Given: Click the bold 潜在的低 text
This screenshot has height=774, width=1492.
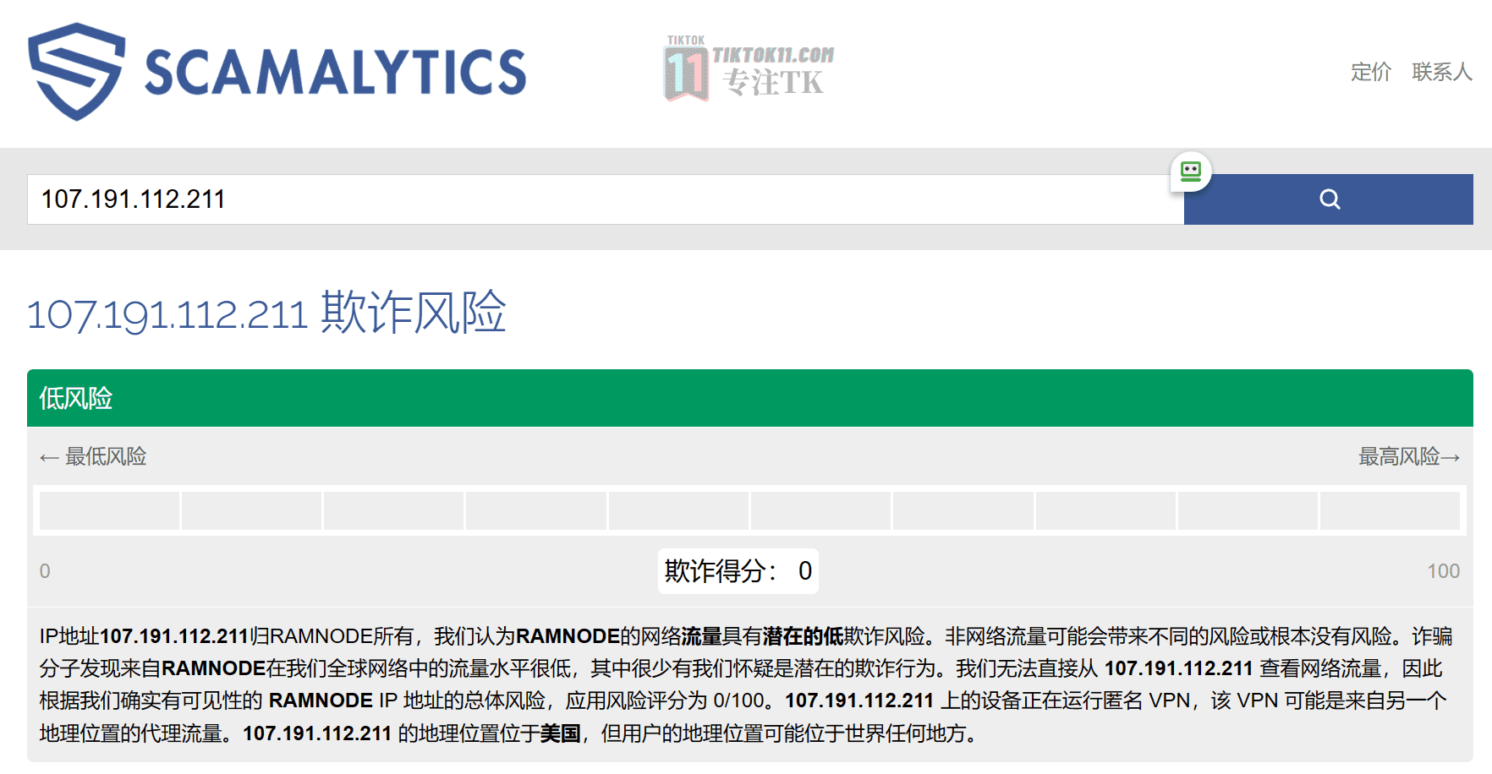Looking at the screenshot, I should click(x=803, y=636).
